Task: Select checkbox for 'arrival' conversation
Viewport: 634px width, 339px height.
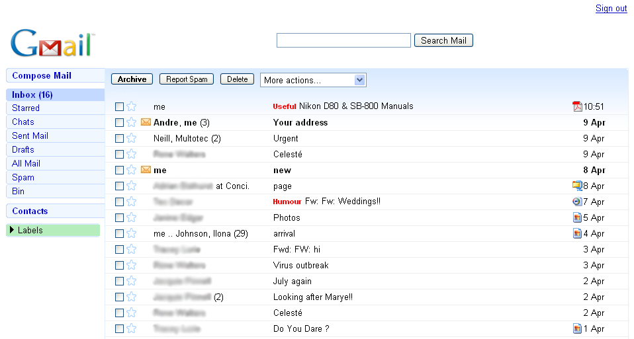Action: coord(119,234)
